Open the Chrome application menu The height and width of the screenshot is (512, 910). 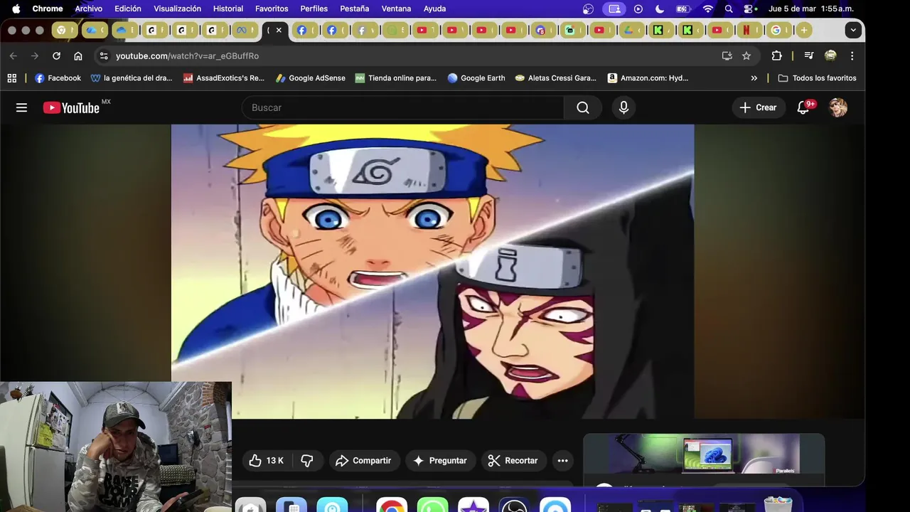coord(48,9)
